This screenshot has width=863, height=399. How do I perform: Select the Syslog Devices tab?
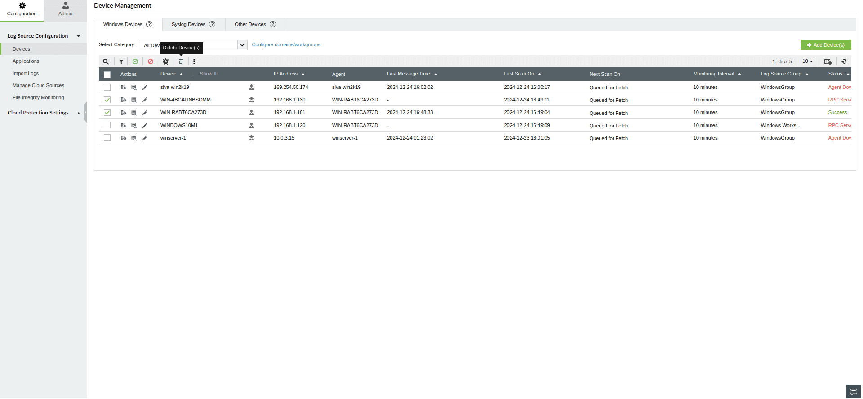click(193, 24)
